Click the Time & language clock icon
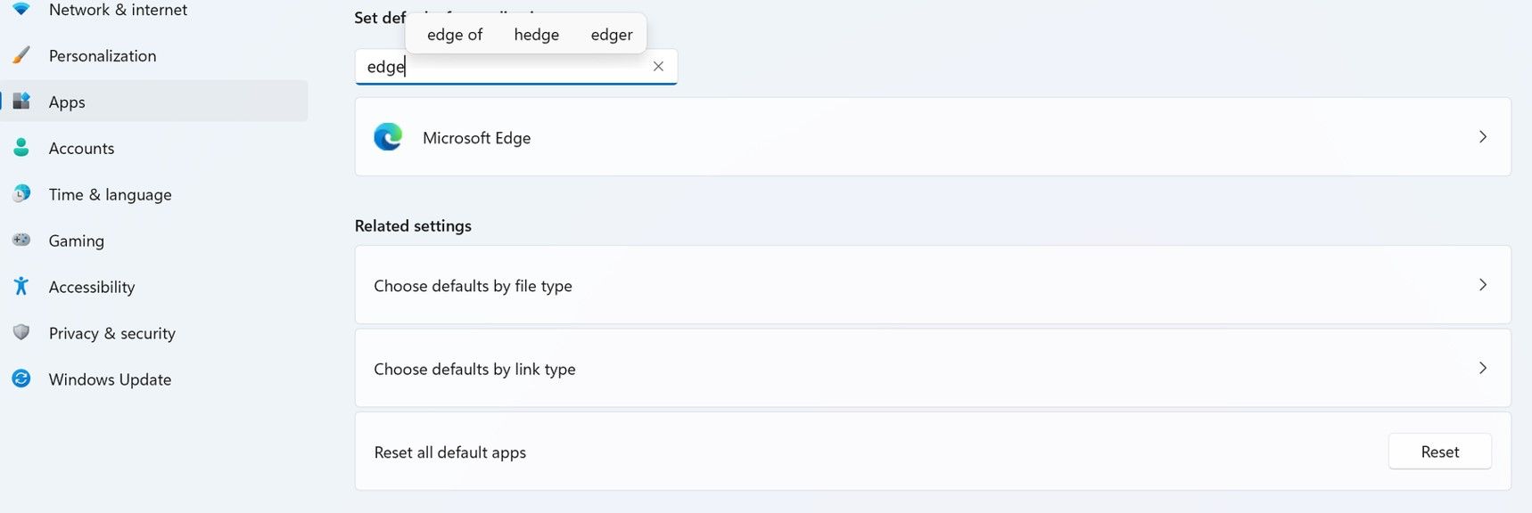Image resolution: width=1532 pixels, height=513 pixels. point(21,193)
